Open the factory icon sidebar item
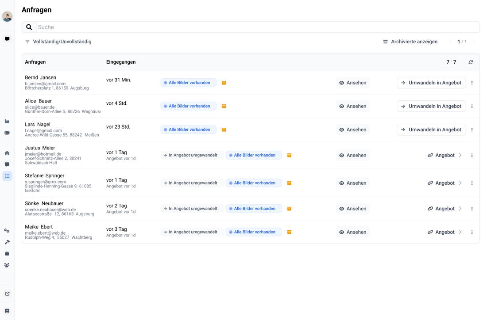 (x=7, y=121)
